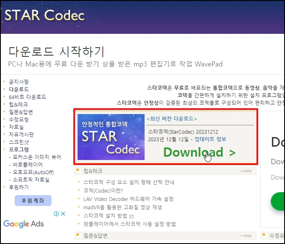Open 포커스온 이미지 뷰어 submenu link
Image resolution: width=285 pixels, height=244 pixels.
tap(37, 157)
